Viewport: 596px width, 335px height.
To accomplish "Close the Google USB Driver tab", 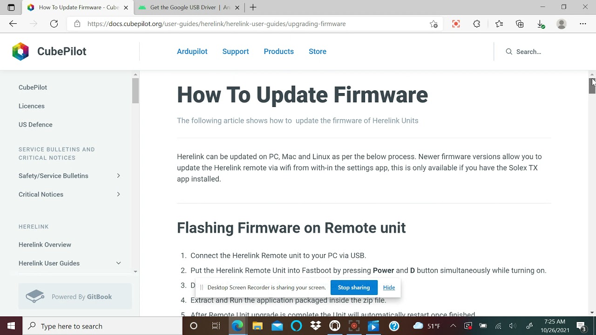I will point(237,7).
